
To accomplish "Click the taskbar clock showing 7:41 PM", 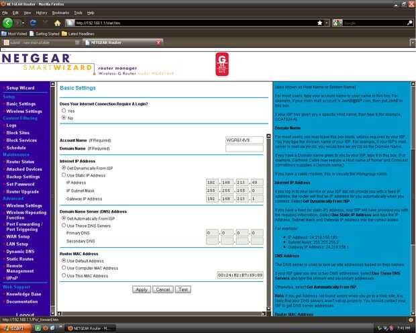I will pyautogui.click(x=405, y=328).
